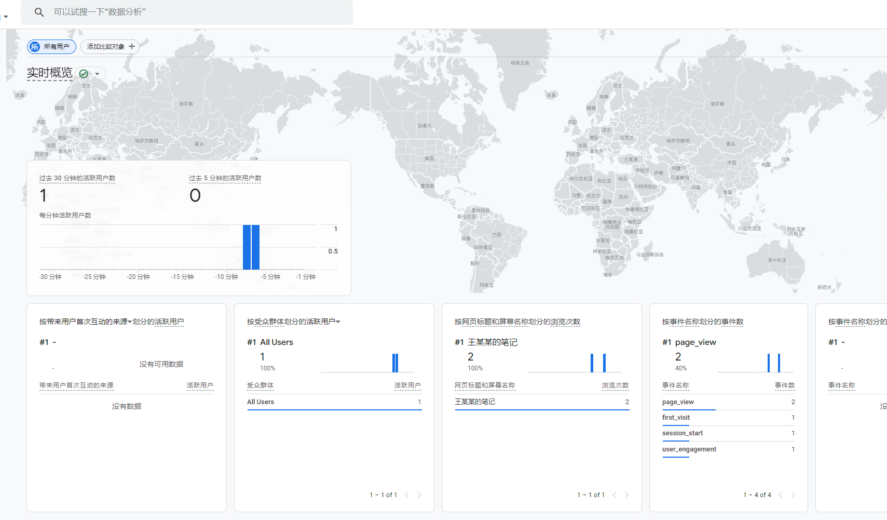Image resolution: width=887 pixels, height=520 pixels.
Task: Click 过去 5 分钟的活跃用户数 label
Action: point(225,178)
